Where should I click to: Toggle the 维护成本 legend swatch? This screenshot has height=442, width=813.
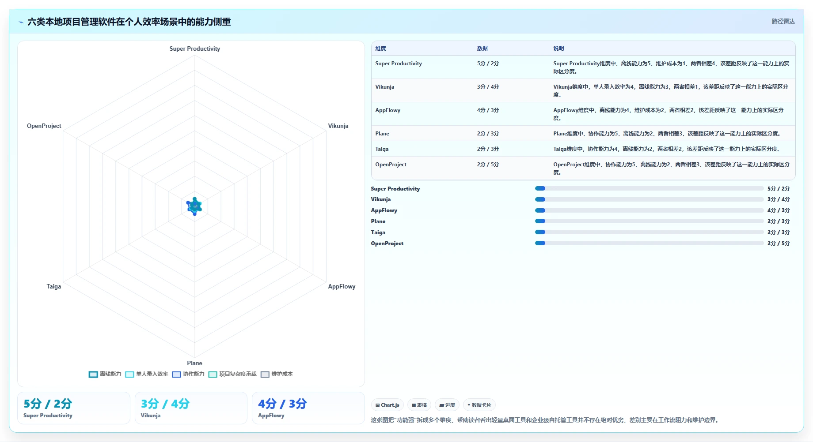(x=265, y=375)
